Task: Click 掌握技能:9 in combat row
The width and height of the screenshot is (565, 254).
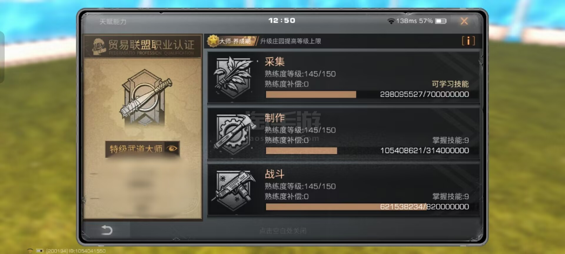Action: [450, 196]
